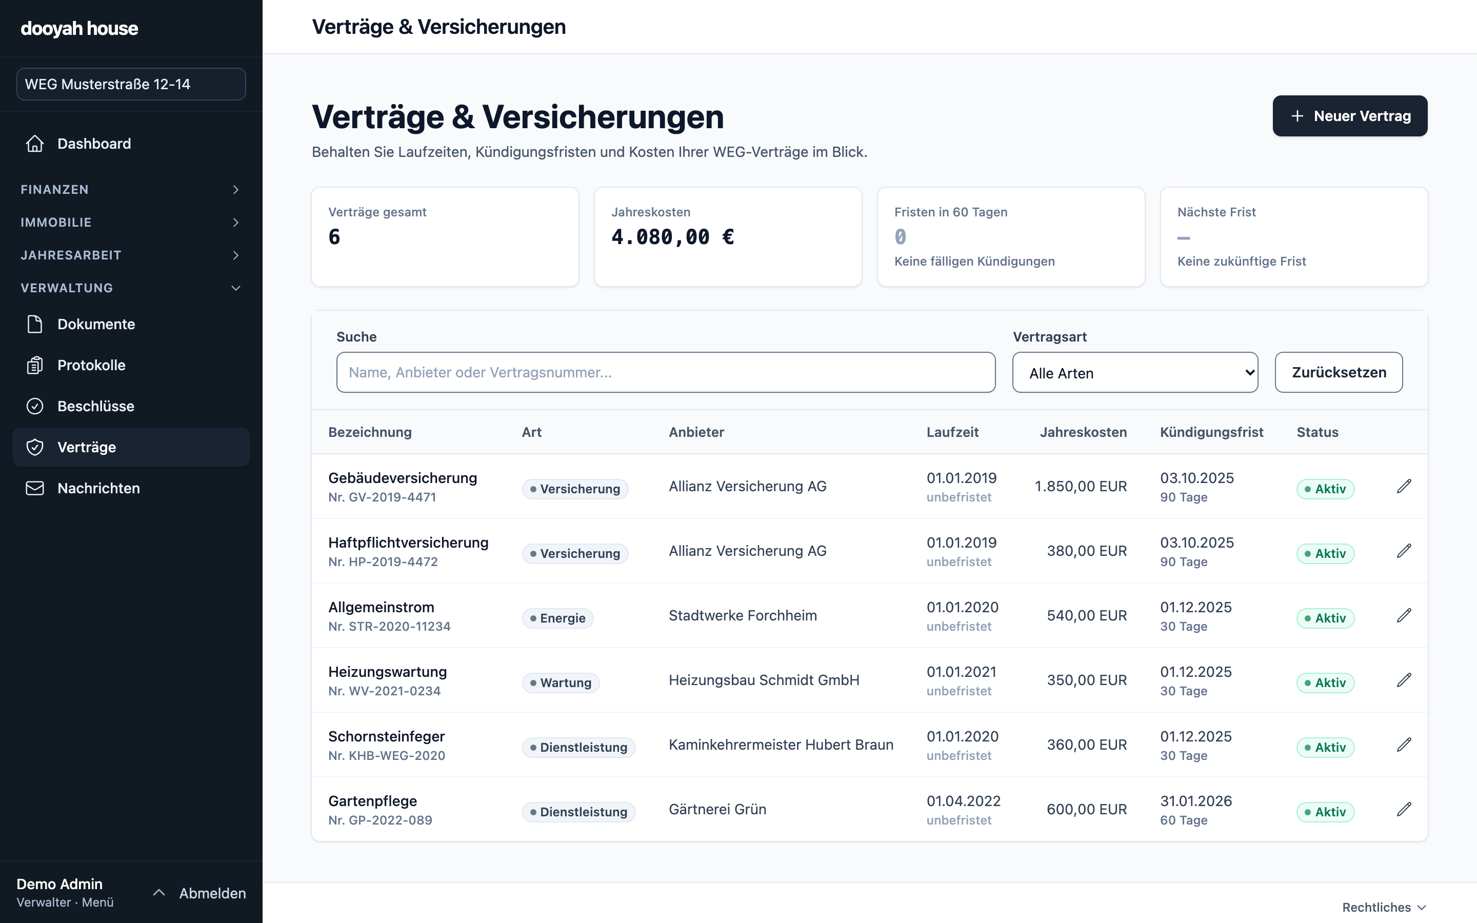Select Verträge in sidebar

(131, 447)
